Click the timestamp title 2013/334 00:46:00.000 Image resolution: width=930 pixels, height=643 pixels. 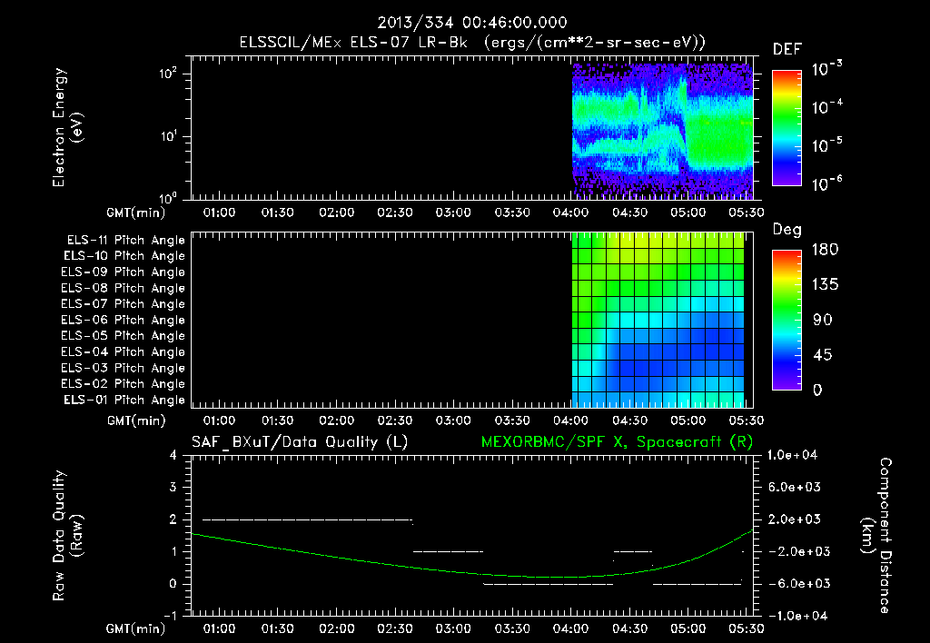pos(472,23)
